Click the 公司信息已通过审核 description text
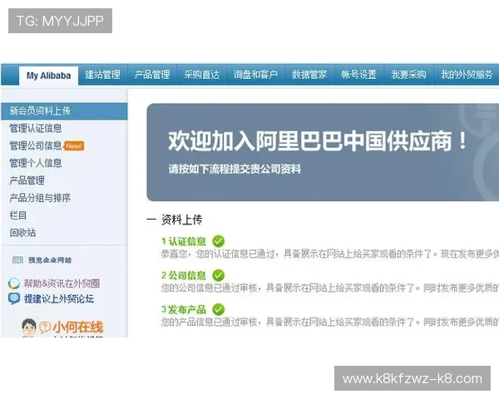499x399 pixels. point(329,288)
